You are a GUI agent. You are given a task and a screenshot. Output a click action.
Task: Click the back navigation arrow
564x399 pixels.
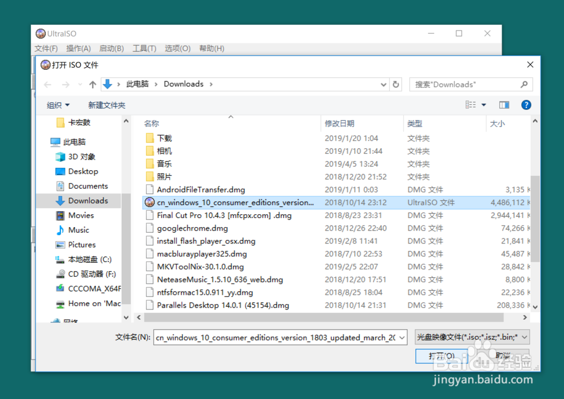(47, 85)
